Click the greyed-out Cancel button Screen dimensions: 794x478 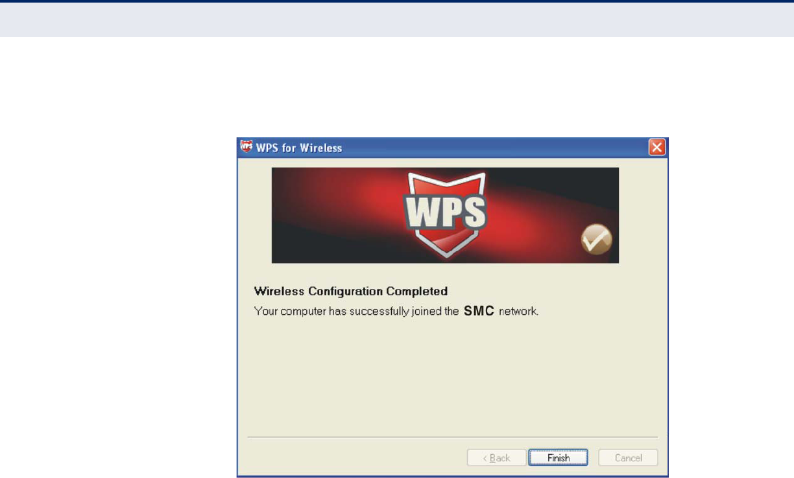click(628, 458)
